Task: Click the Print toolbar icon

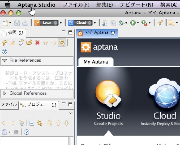Action: pos(25,23)
